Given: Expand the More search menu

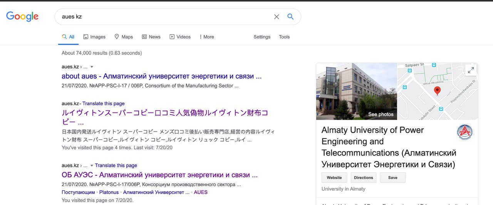Looking at the screenshot, I should (207, 37).
